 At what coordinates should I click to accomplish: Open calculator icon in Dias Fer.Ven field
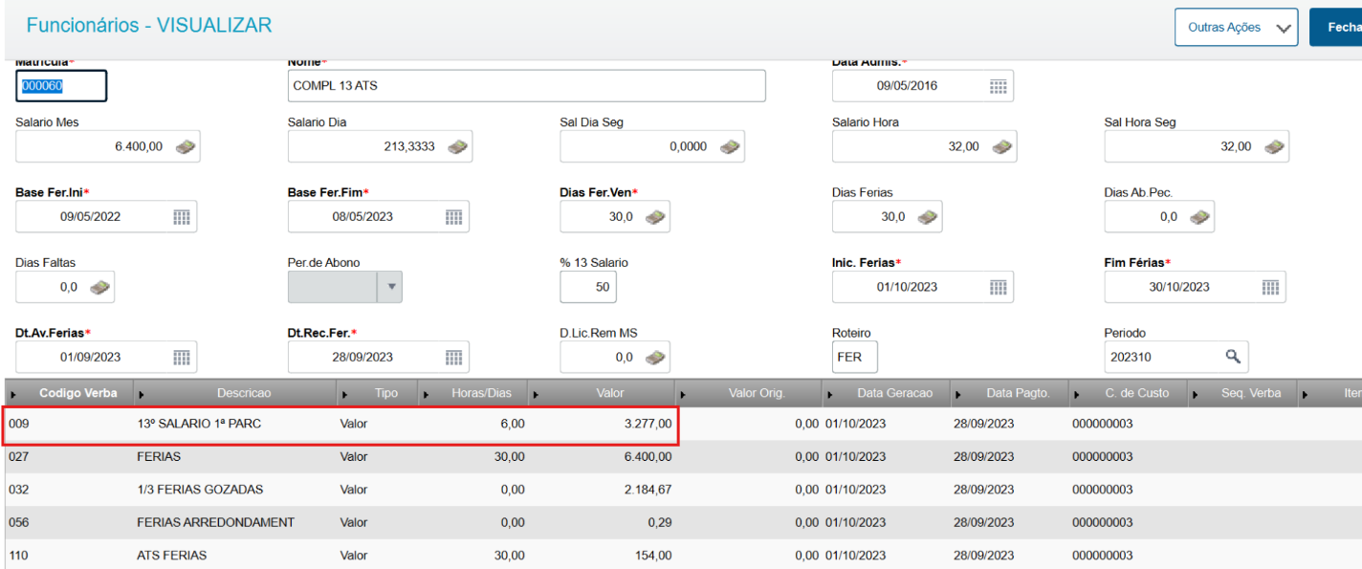(x=655, y=217)
